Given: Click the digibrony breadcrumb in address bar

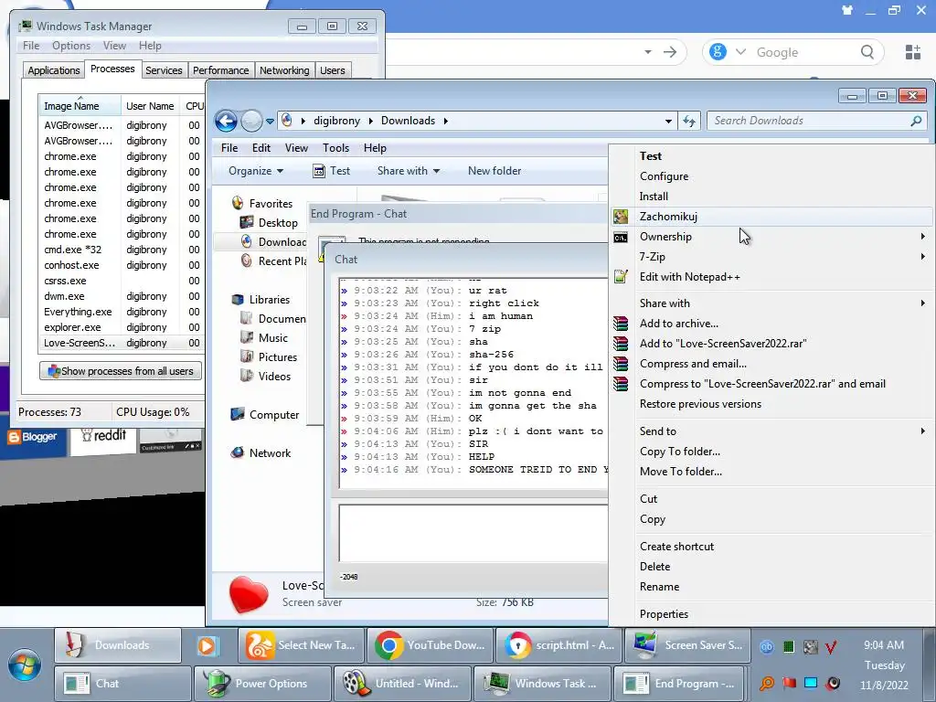Looking at the screenshot, I should [x=336, y=121].
